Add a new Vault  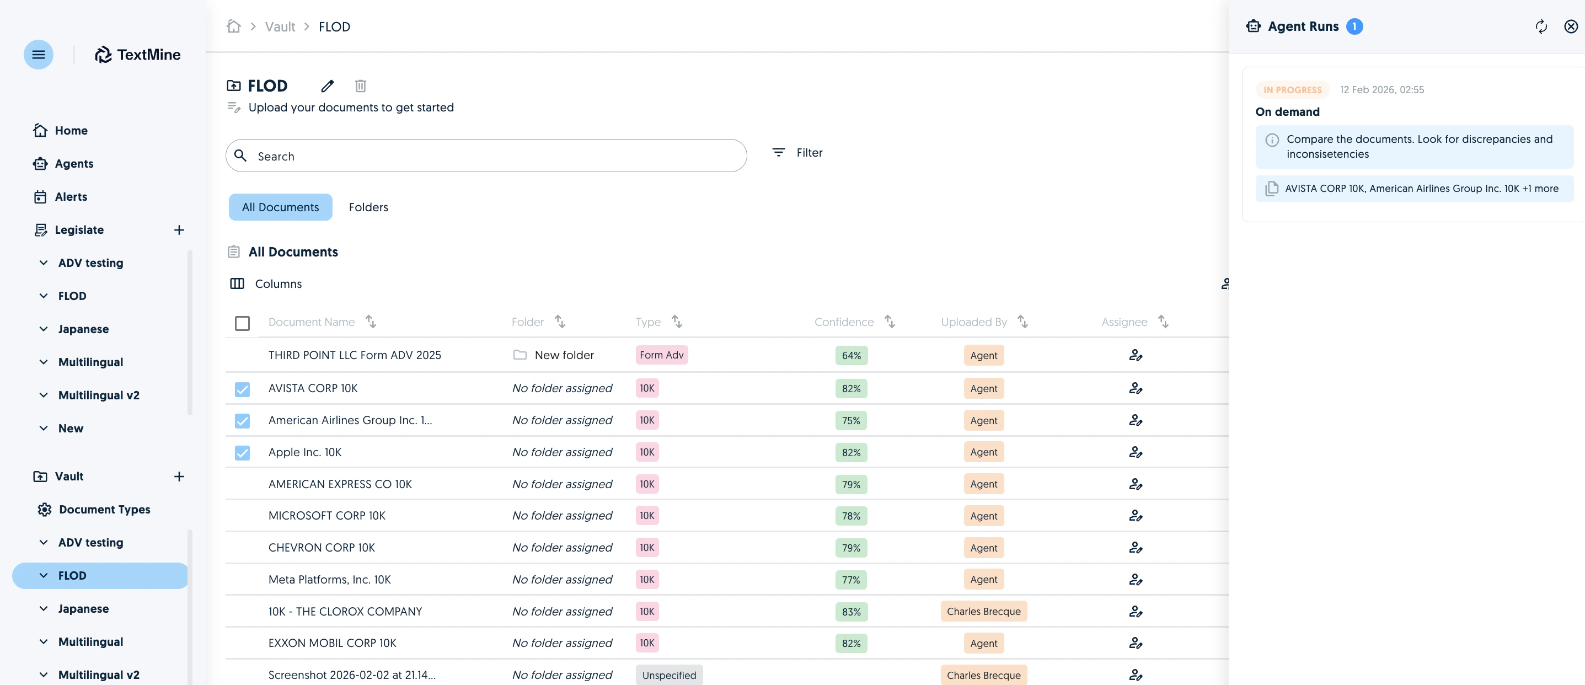[179, 477]
